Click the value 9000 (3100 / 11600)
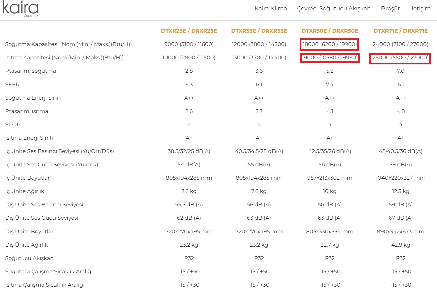 click(x=189, y=44)
